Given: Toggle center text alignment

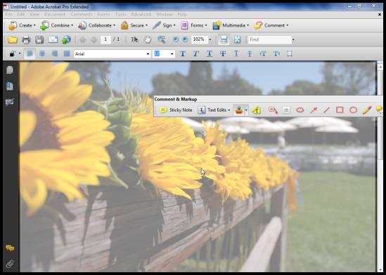Looking at the screenshot, I should pos(42,53).
